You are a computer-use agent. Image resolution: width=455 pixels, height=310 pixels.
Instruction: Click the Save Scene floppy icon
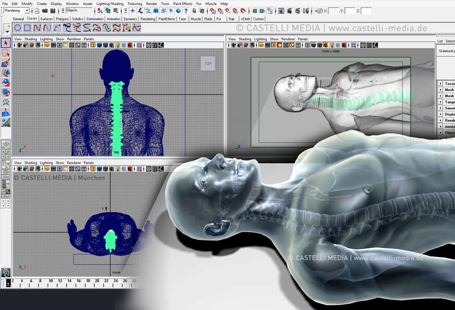point(53,11)
